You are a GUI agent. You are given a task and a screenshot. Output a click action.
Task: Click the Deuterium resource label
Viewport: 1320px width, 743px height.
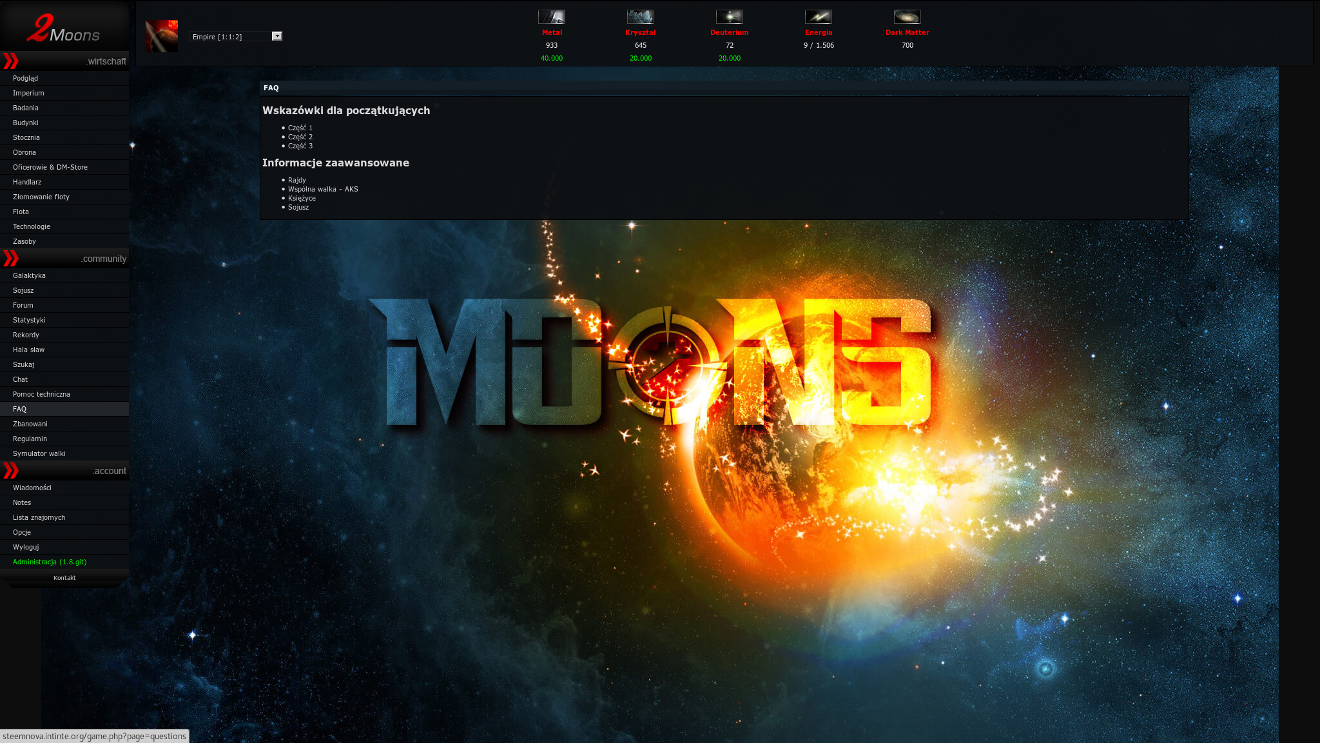pos(730,32)
